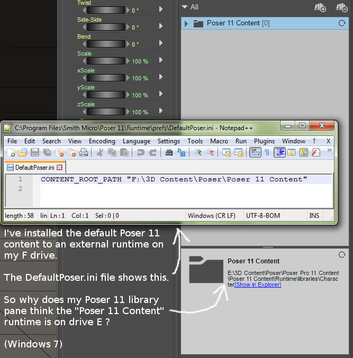This screenshot has height=358, width=353.
Task: Click line number 2 in the margin
Action: point(20,189)
